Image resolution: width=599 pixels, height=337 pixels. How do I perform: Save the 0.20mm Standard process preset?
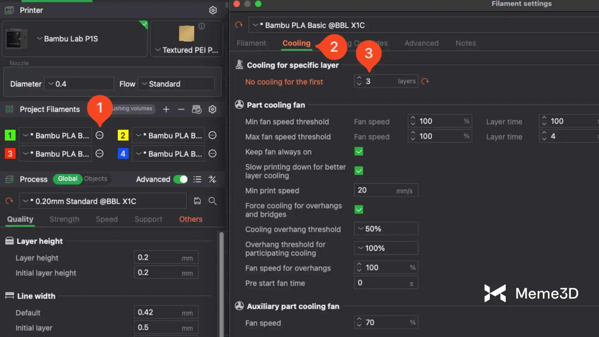click(x=197, y=201)
